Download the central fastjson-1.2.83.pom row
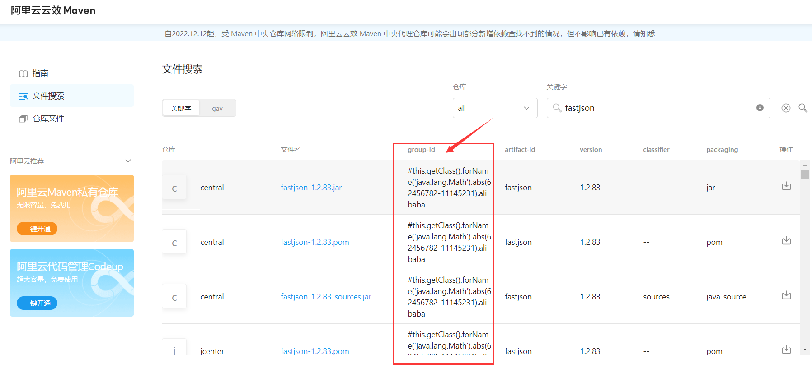Viewport: 812px width, 372px height. click(x=786, y=240)
